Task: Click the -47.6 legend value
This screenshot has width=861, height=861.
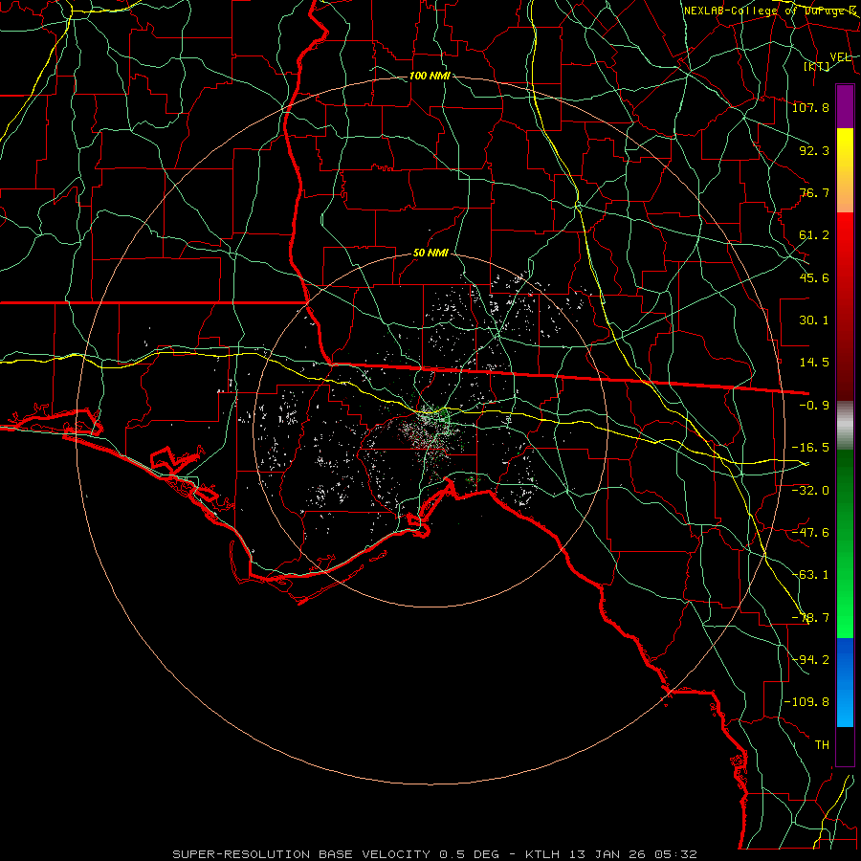Action: click(810, 533)
